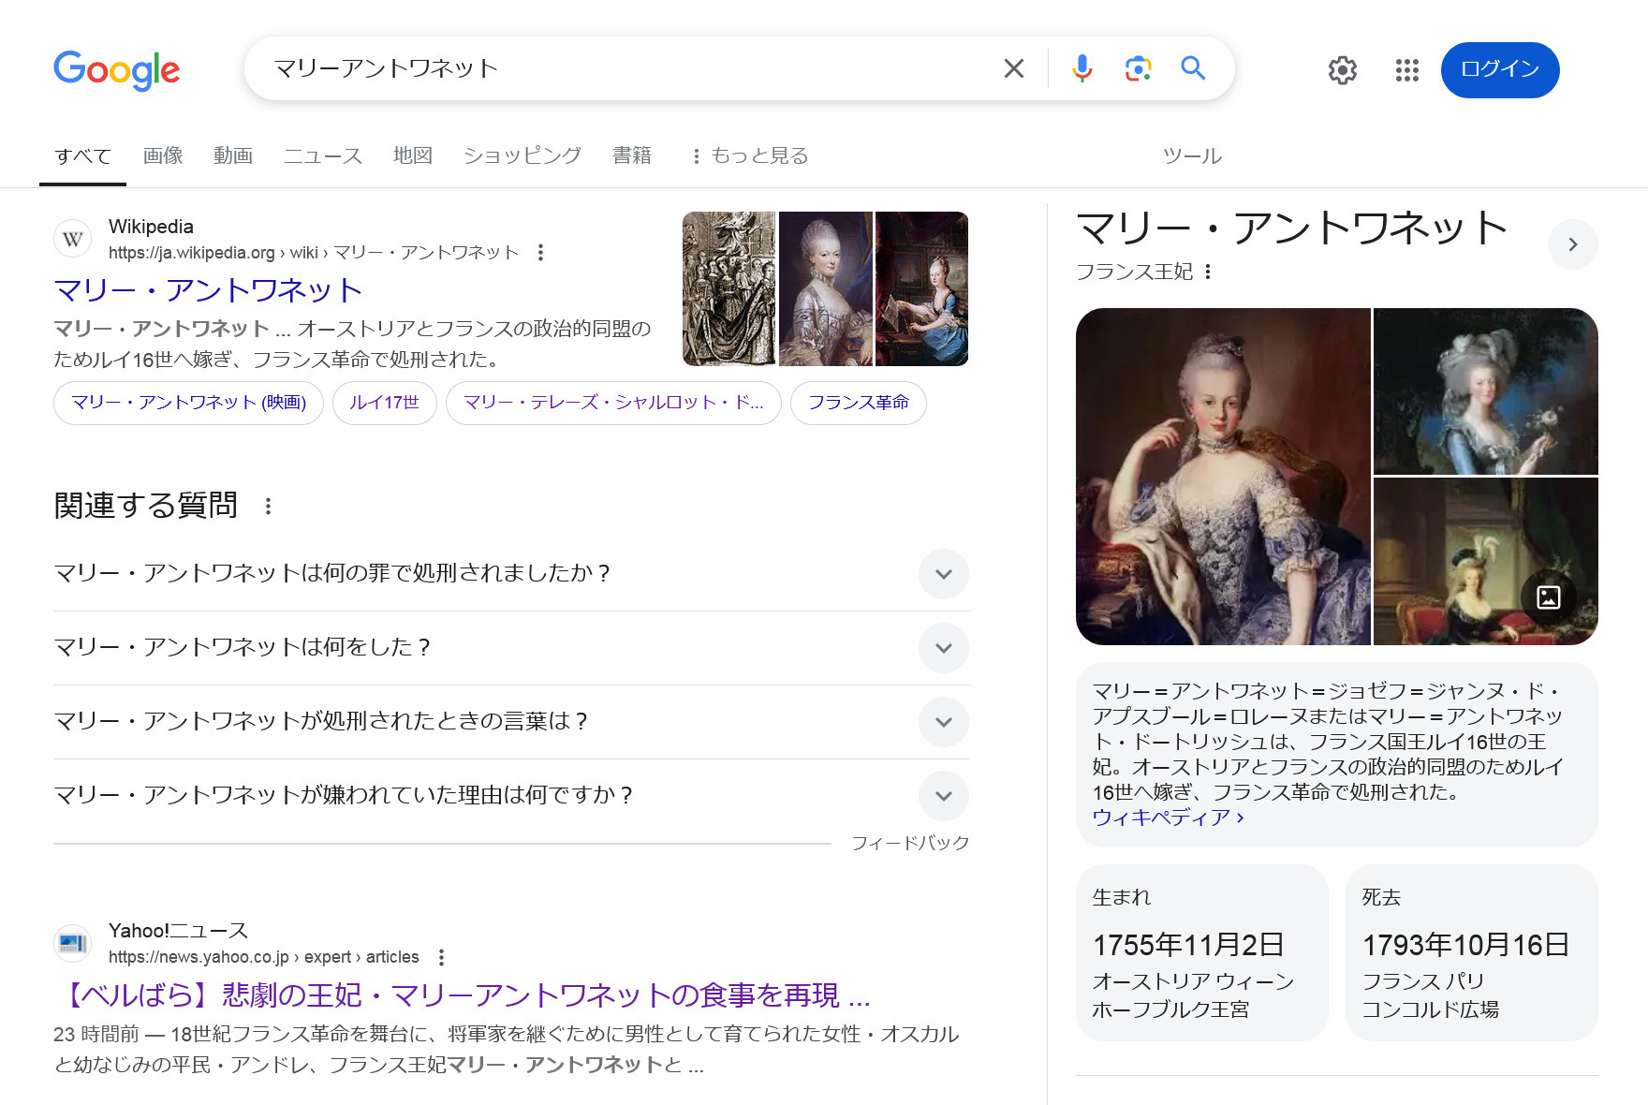
Task: Click image gallery icon on knowledge panel photo
Action: click(1549, 597)
